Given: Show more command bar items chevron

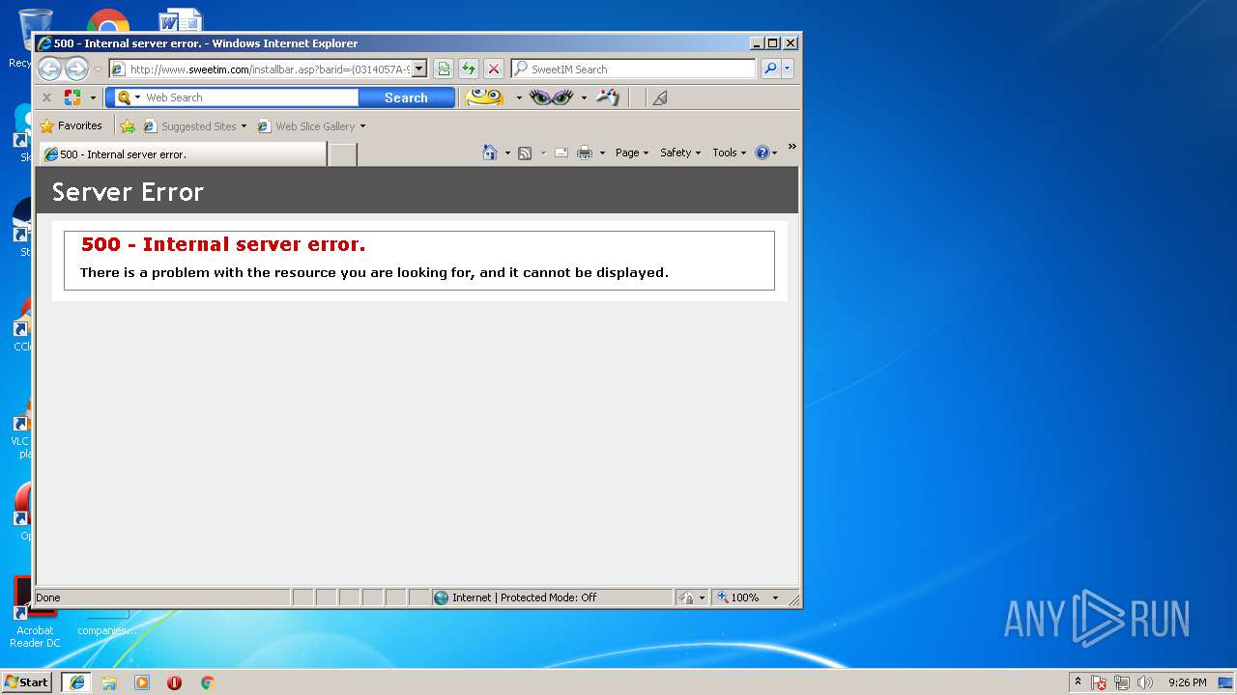Looking at the screenshot, I should [x=792, y=147].
